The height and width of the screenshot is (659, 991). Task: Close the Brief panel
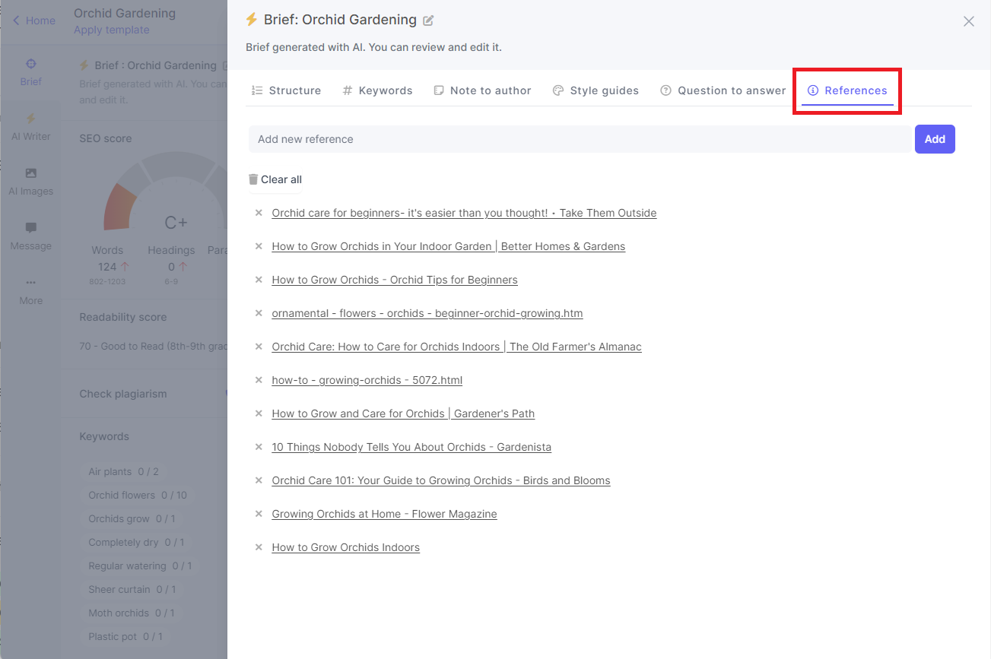coord(968,21)
